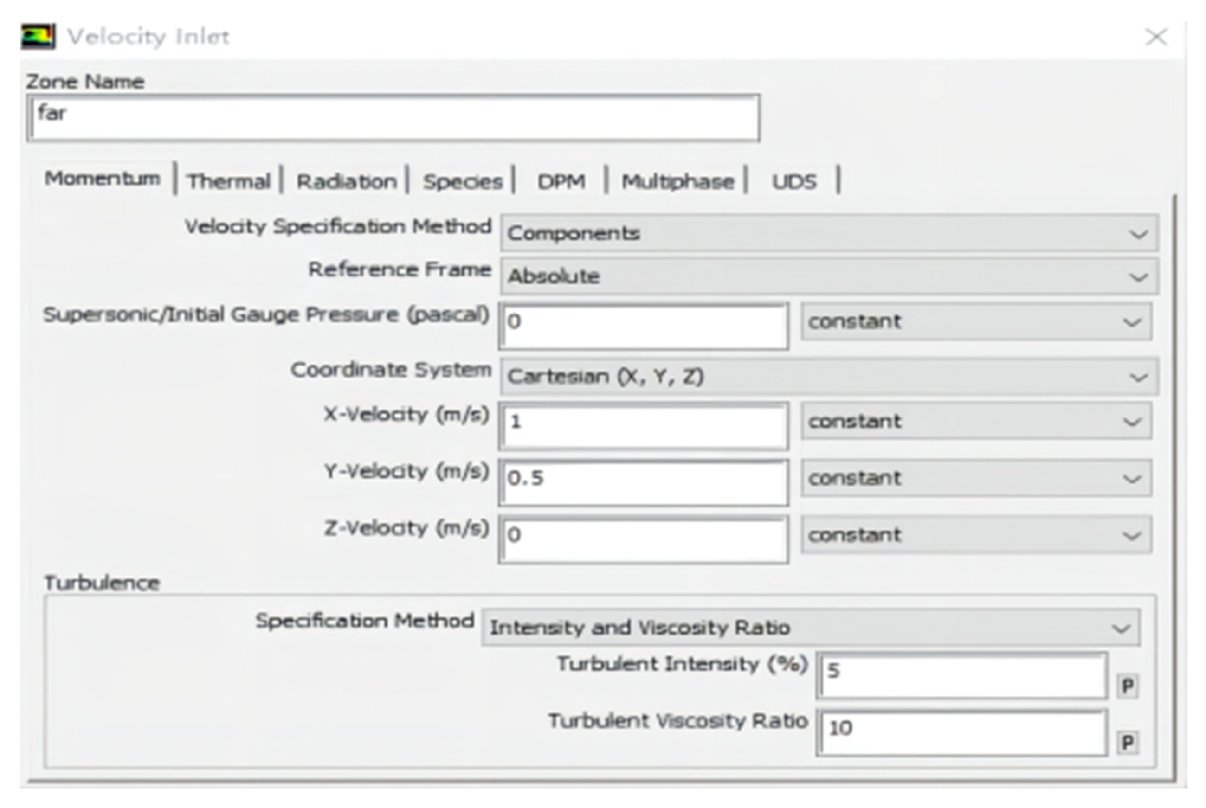
Task: Open Velocity Specification Method dropdown
Action: coord(829,233)
